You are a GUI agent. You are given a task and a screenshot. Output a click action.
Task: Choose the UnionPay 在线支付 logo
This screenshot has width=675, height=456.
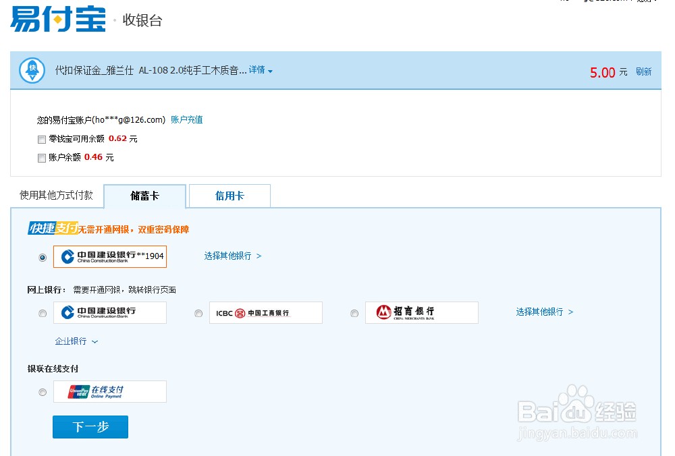pyautogui.click(x=110, y=391)
